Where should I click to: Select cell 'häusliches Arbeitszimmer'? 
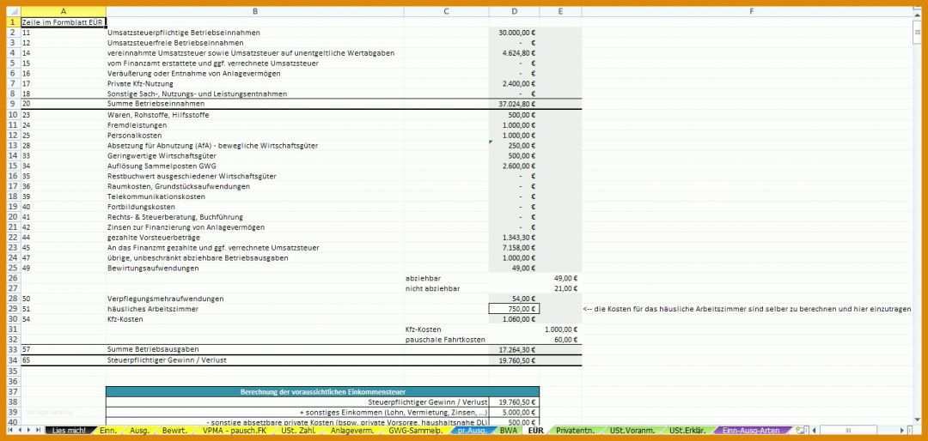255,309
